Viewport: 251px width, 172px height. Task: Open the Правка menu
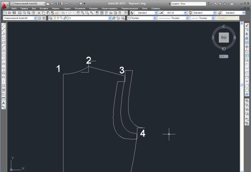24,8
